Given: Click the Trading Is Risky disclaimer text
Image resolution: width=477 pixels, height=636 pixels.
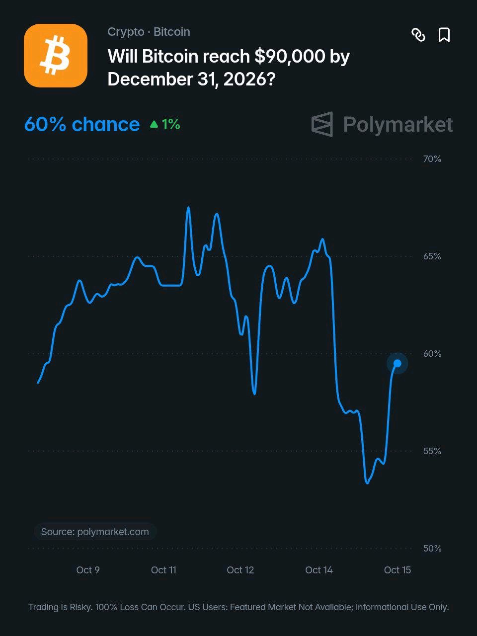Looking at the screenshot, I should (x=238, y=607).
